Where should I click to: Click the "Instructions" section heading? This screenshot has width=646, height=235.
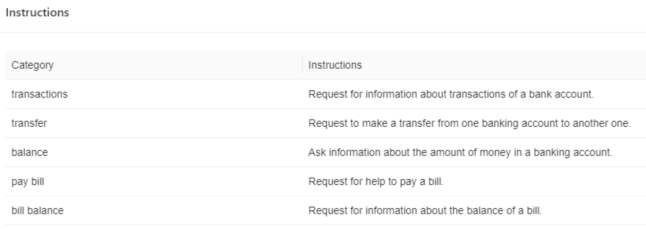tap(37, 12)
